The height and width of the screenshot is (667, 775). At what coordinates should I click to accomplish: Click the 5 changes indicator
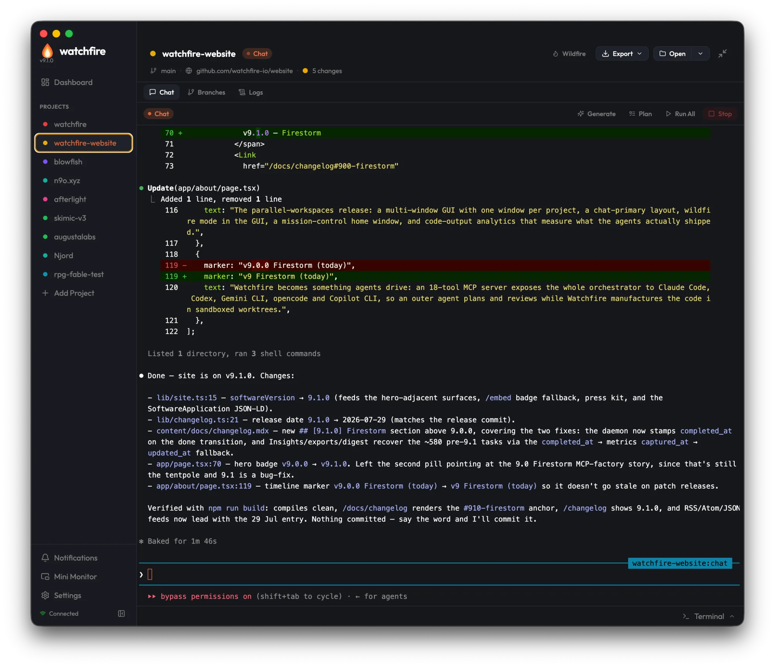point(322,71)
